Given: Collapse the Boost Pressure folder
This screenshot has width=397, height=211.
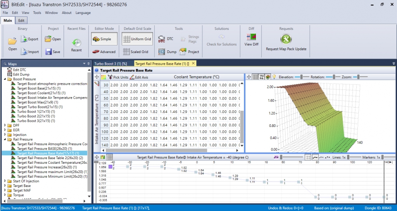Looking at the screenshot, I should 5,79.
